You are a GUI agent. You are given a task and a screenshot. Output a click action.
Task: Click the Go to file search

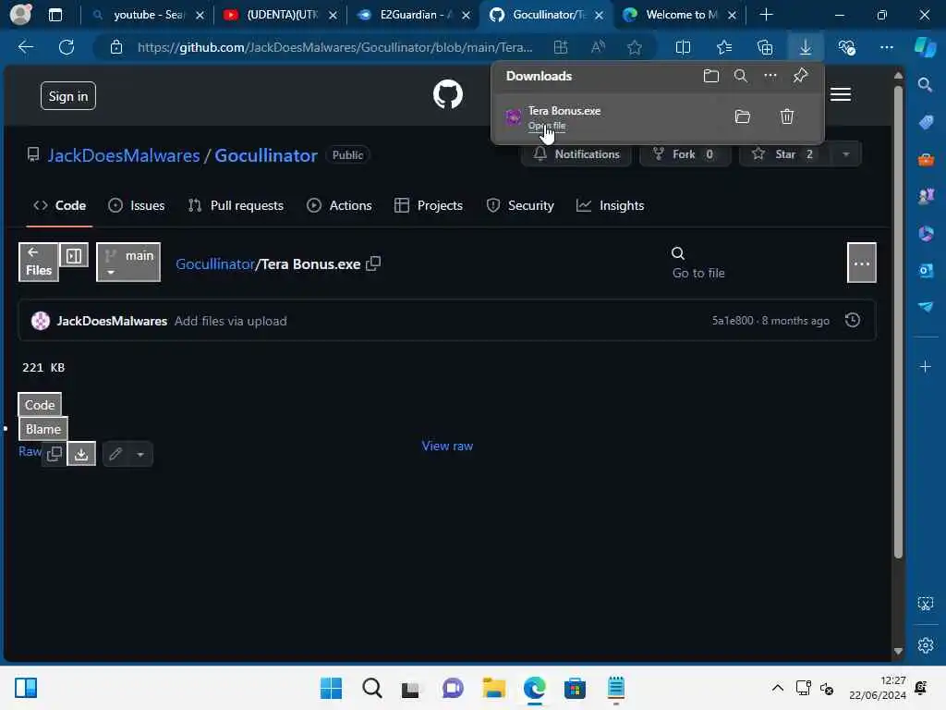tap(698, 263)
